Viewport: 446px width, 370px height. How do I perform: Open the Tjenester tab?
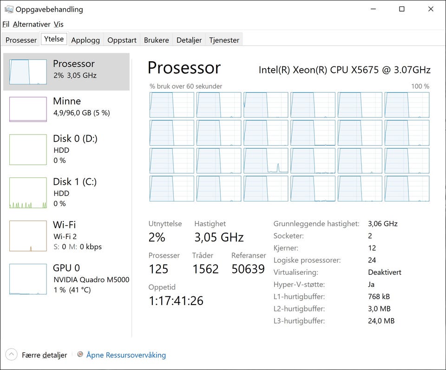point(224,40)
